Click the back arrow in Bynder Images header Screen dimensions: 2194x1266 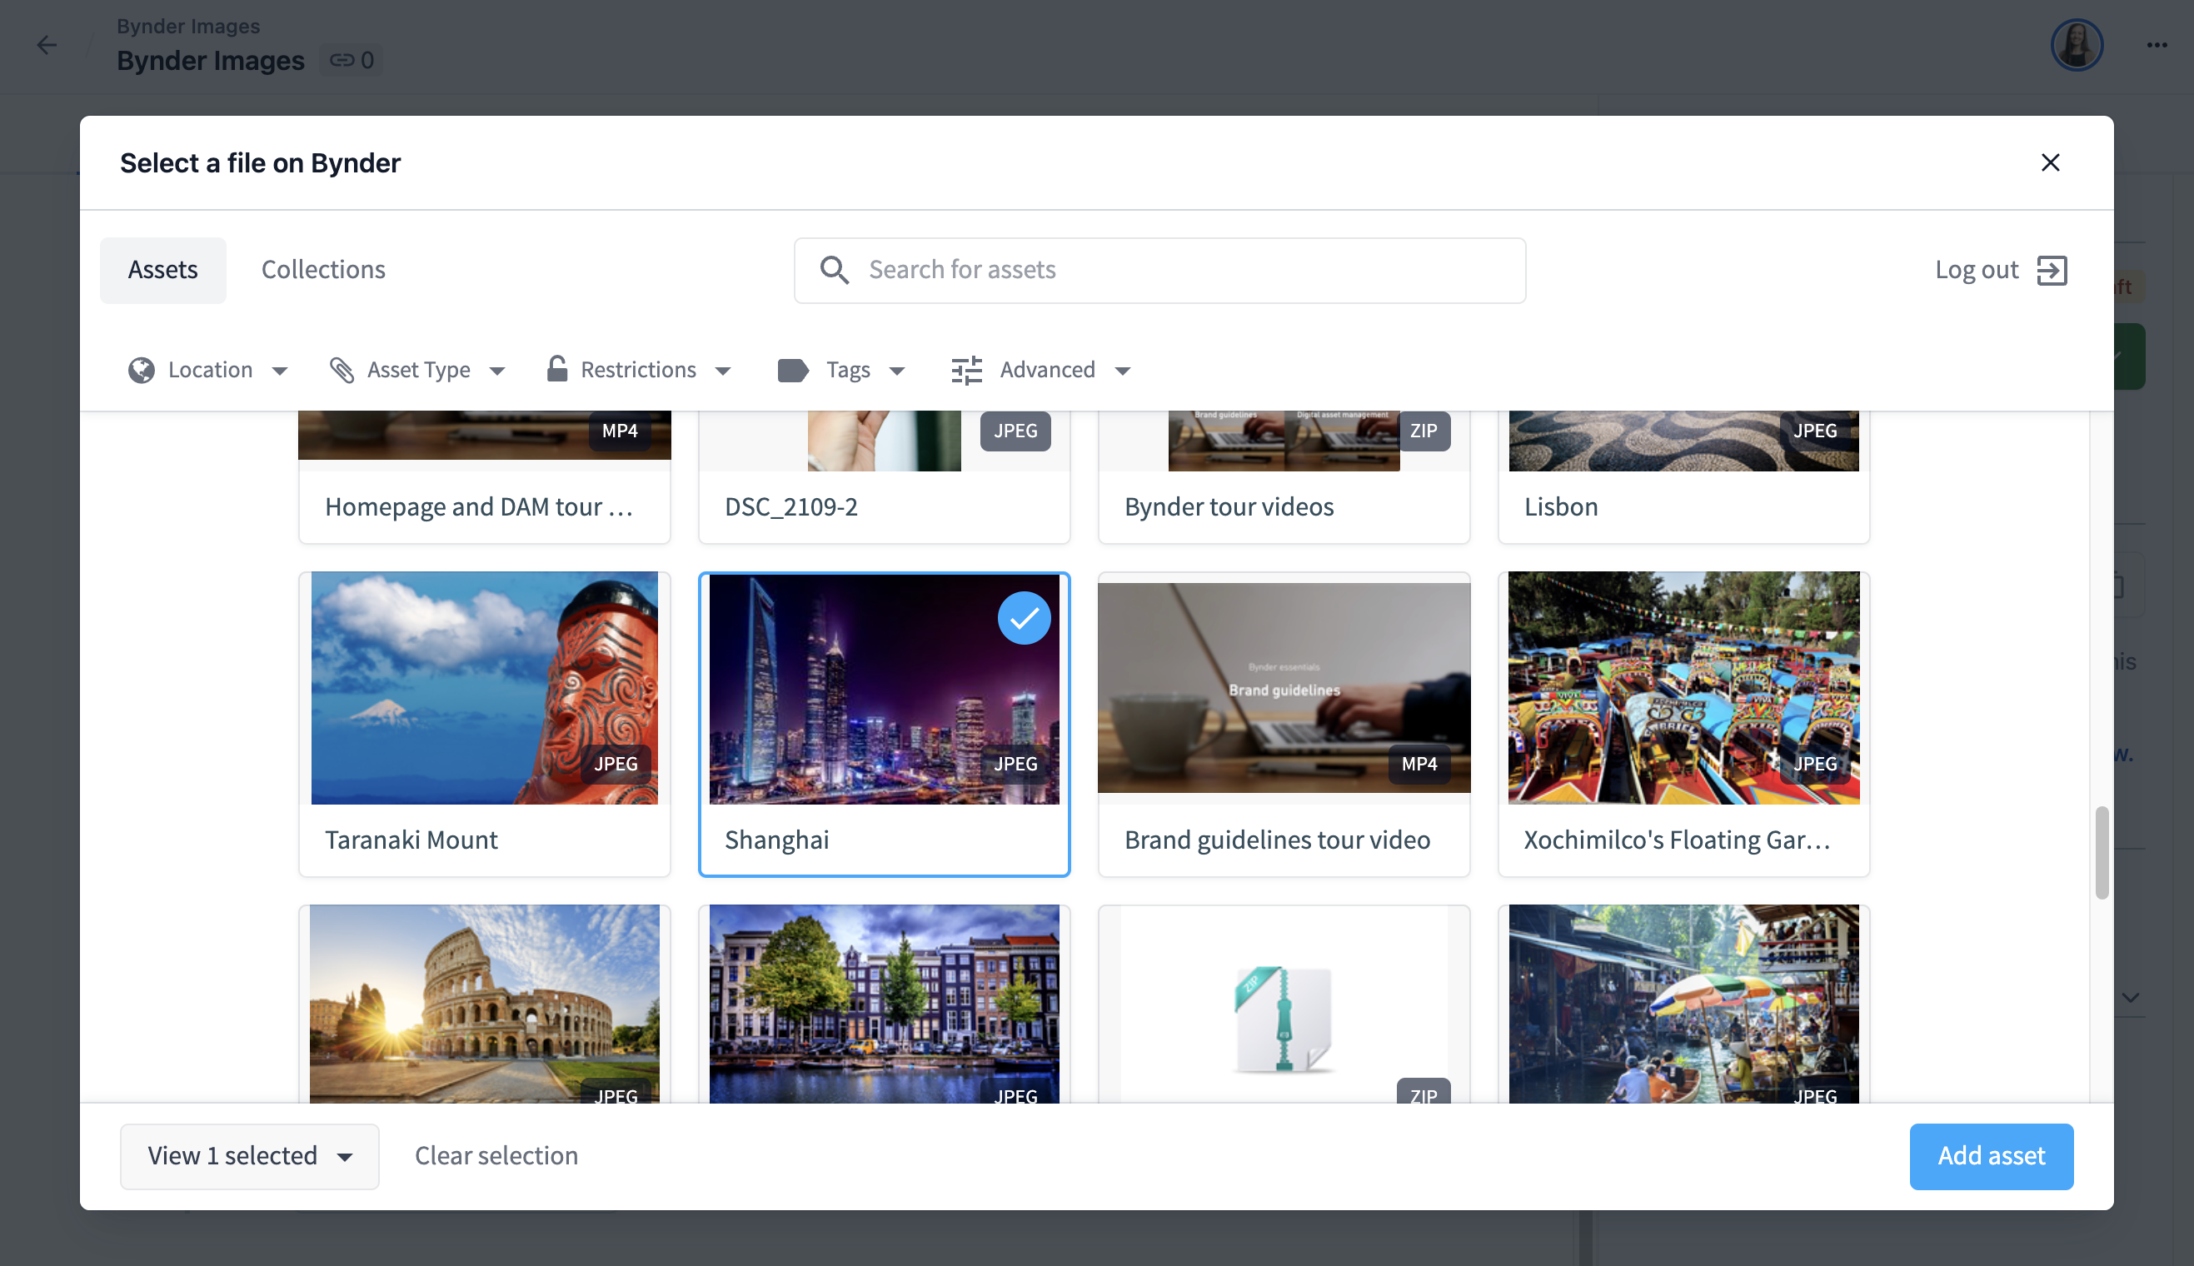[47, 45]
